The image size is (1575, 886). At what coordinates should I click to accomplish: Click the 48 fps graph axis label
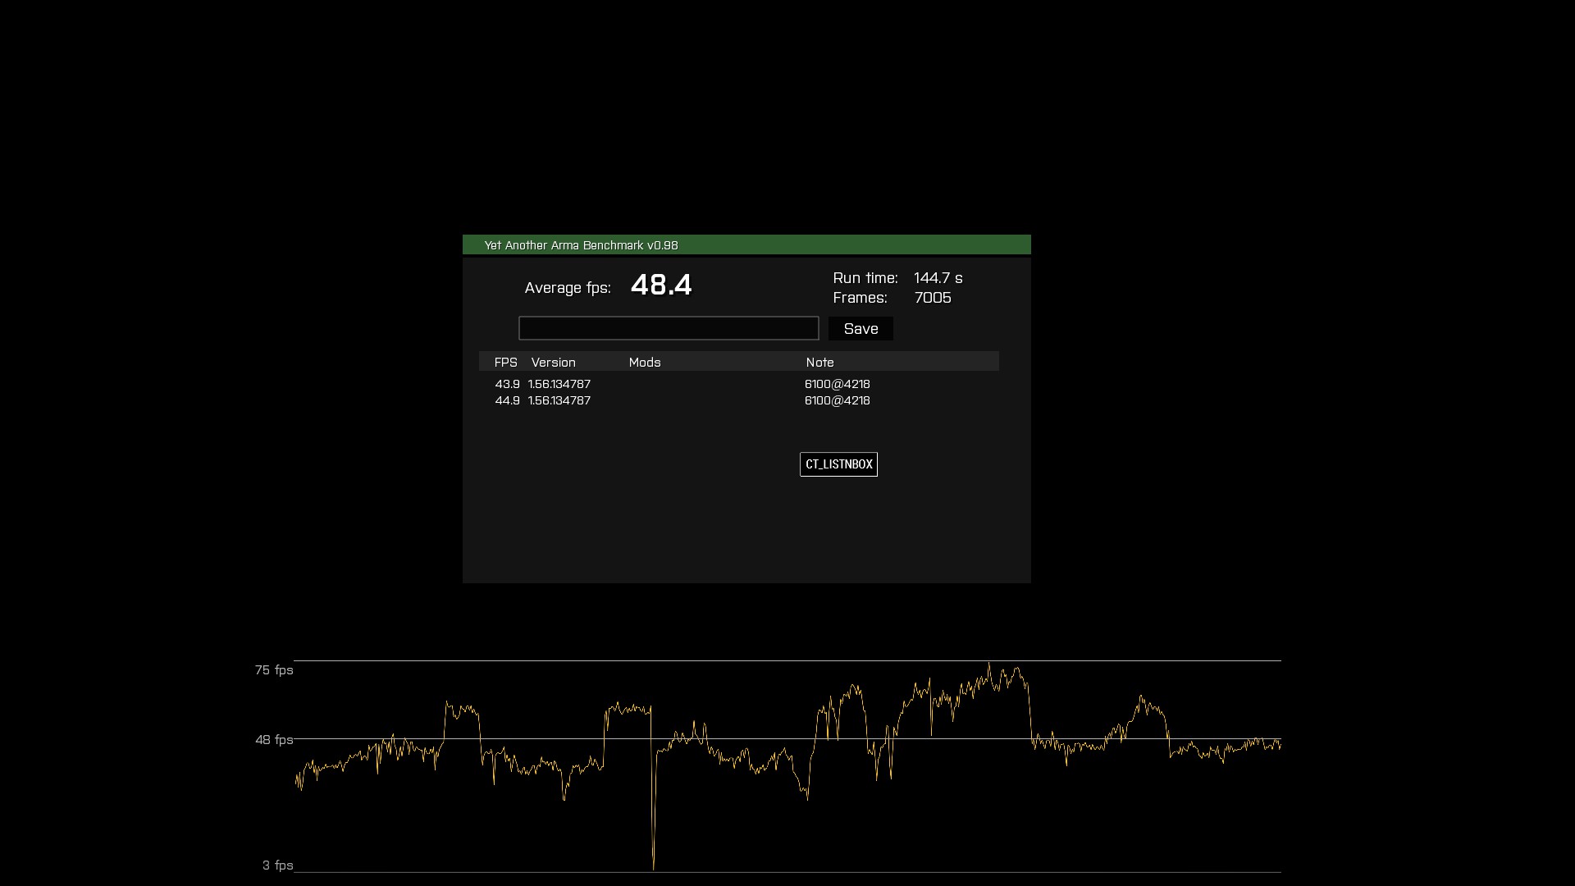click(273, 740)
